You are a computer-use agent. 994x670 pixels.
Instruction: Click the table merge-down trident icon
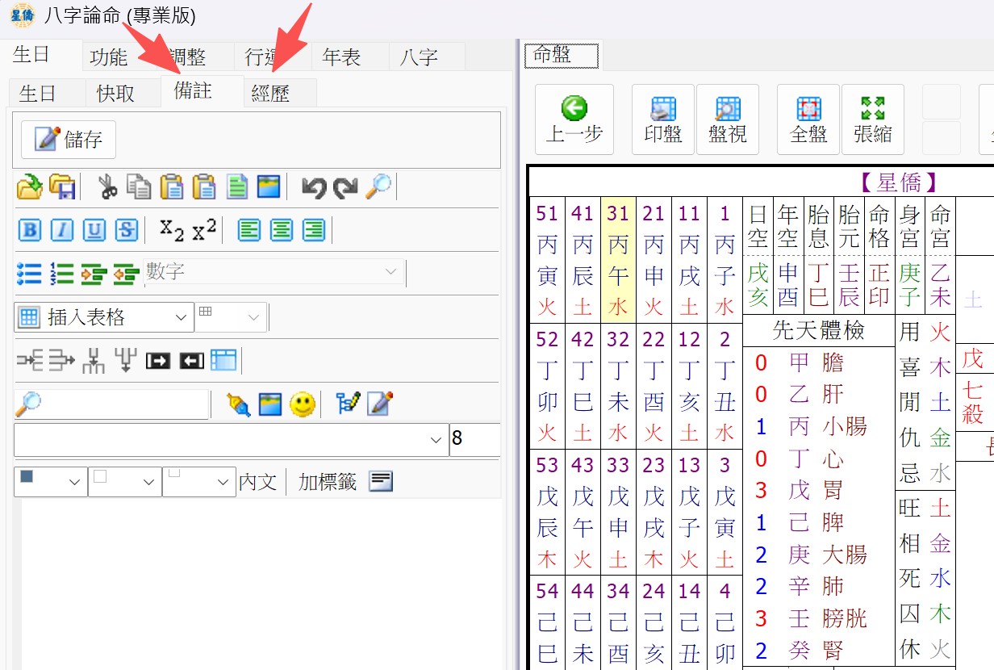click(x=126, y=360)
